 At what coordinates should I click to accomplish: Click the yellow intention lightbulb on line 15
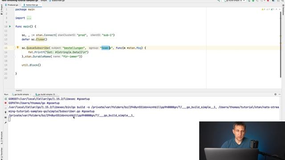point(18,48)
